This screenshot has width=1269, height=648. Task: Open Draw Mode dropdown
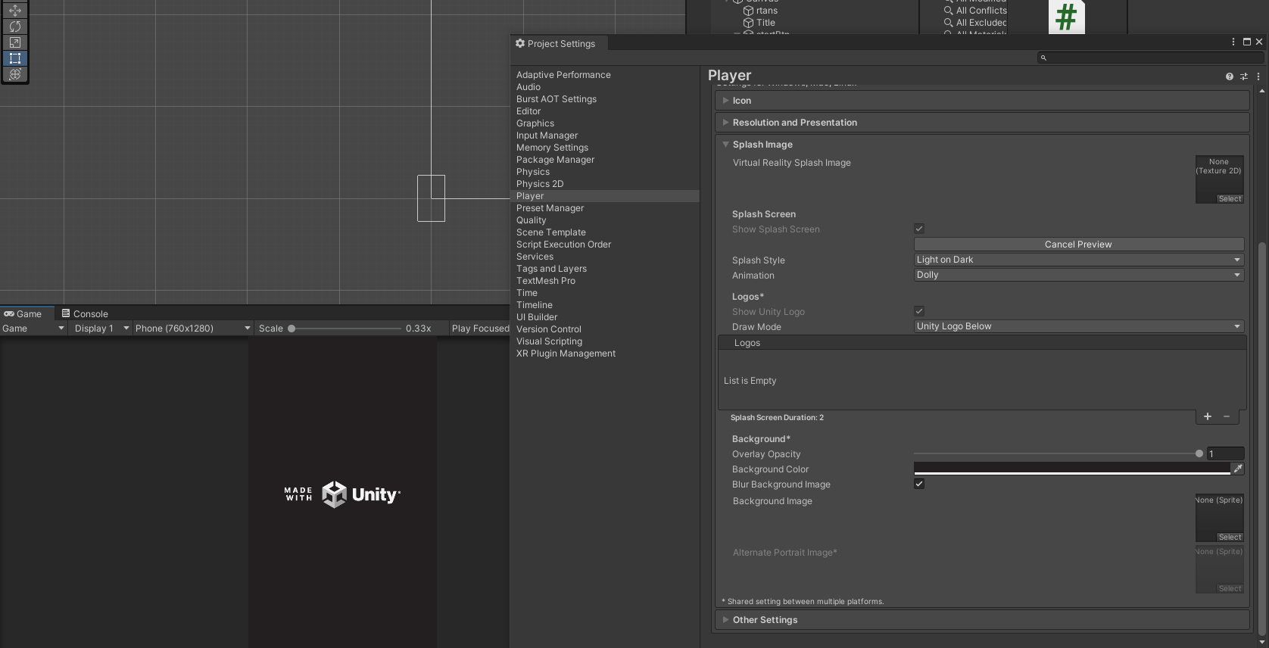pos(1078,326)
